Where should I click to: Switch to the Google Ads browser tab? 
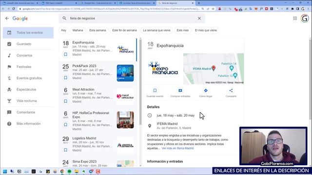click(98, 3)
